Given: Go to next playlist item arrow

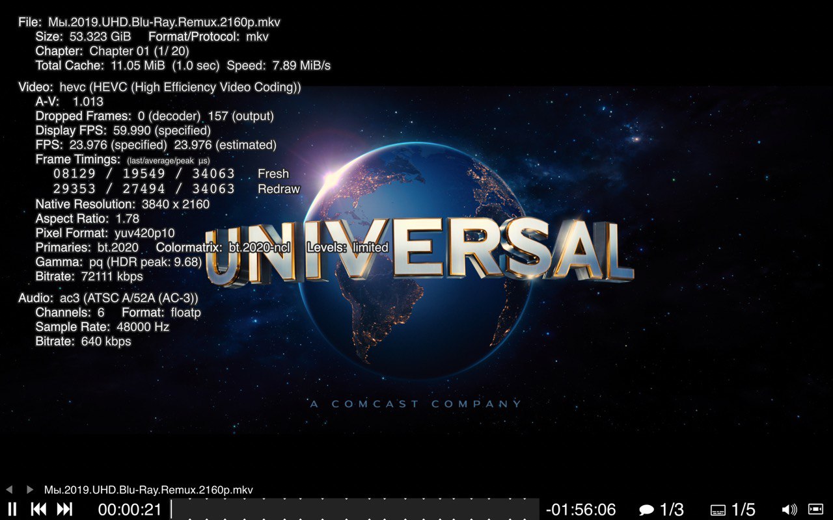Looking at the screenshot, I should click(x=30, y=489).
